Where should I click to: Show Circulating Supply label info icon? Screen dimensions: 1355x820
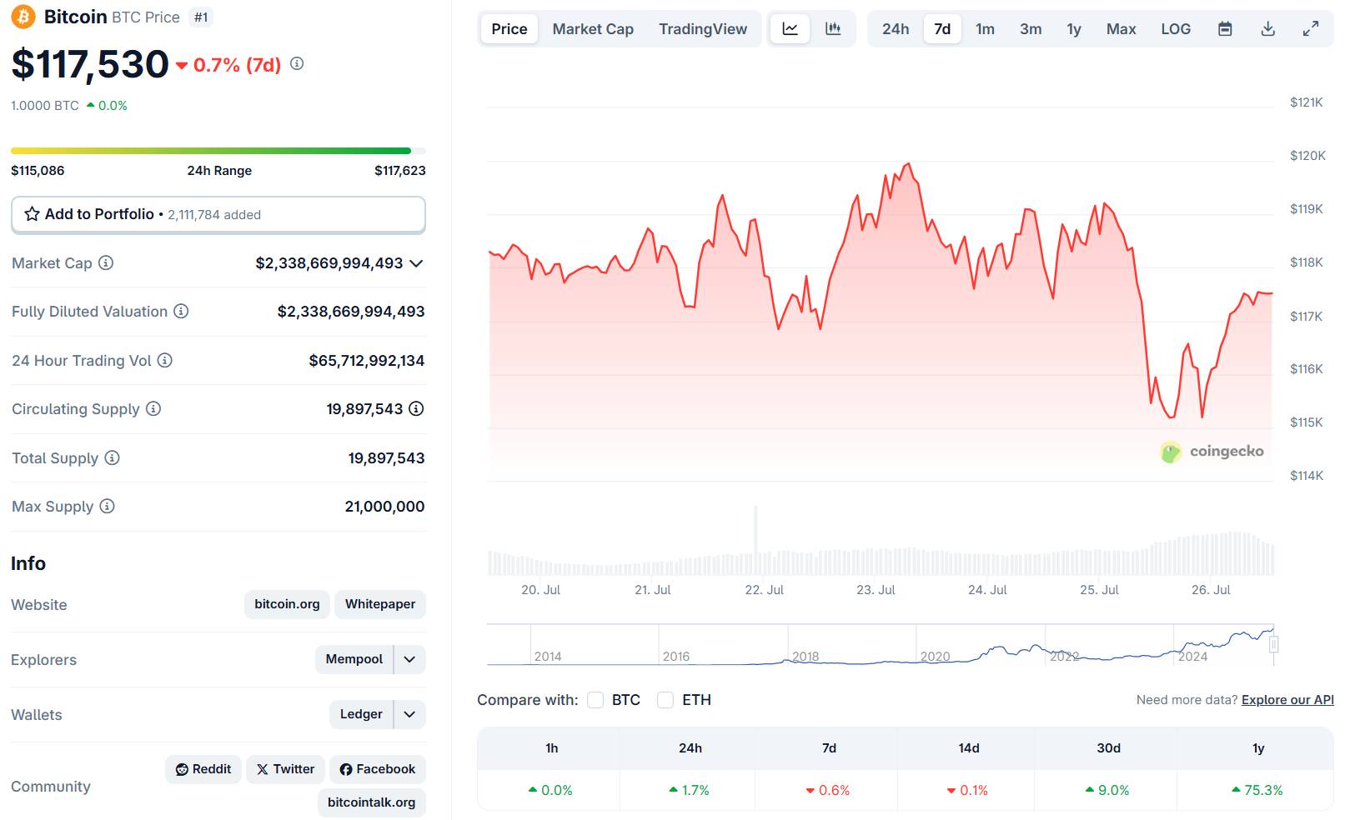pos(153,408)
